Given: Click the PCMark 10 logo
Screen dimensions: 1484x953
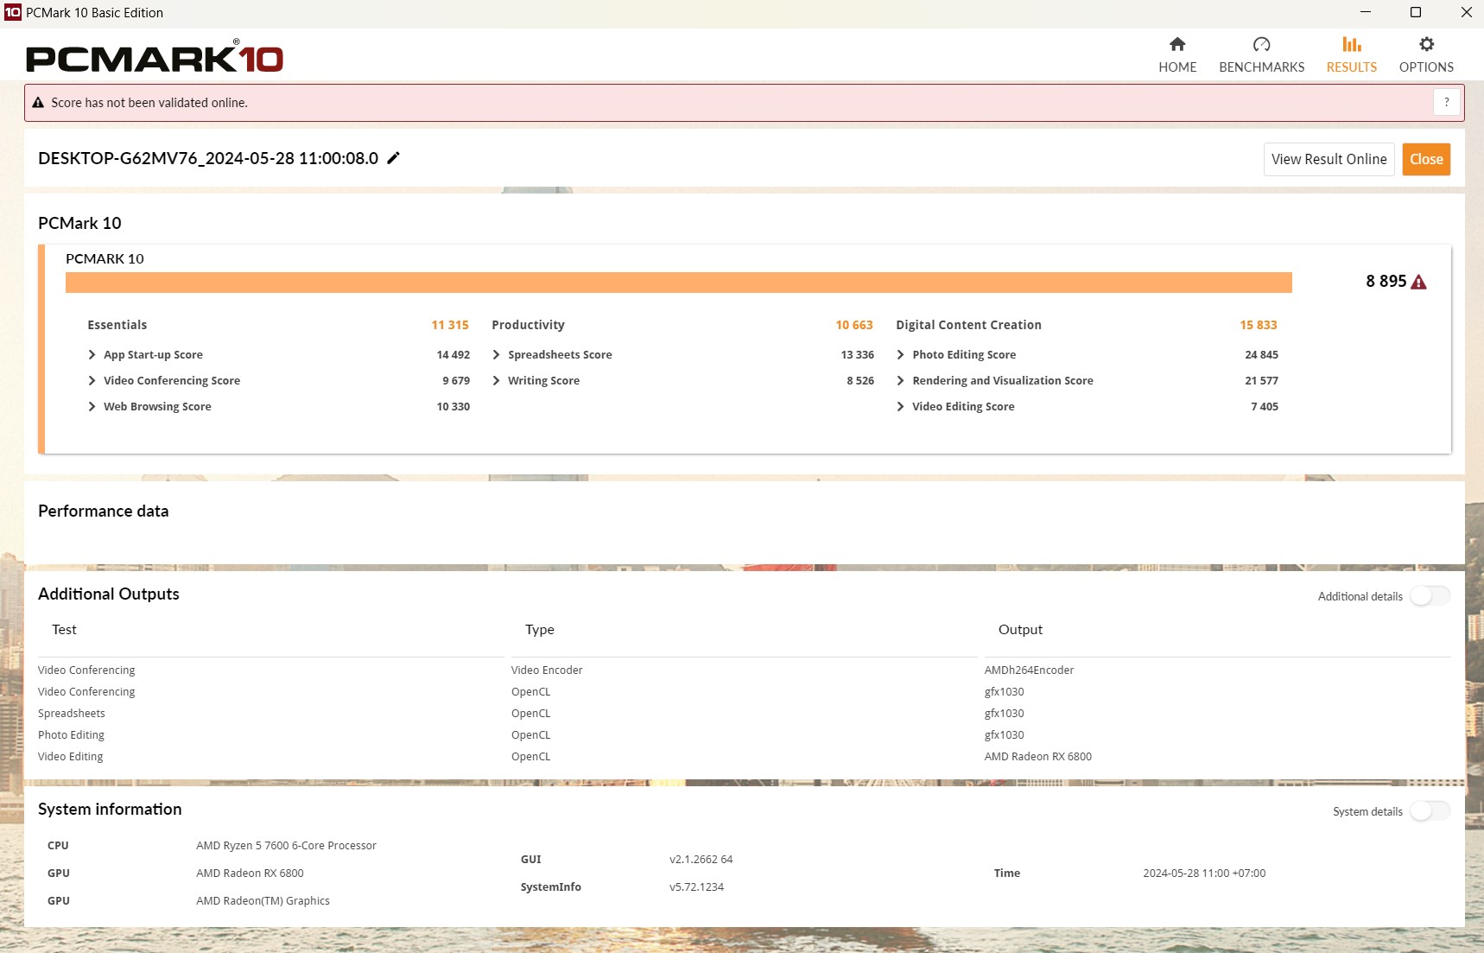Looking at the screenshot, I should point(155,57).
